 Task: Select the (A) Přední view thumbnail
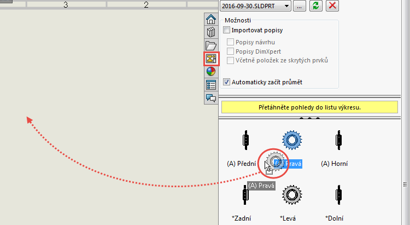pos(245,140)
